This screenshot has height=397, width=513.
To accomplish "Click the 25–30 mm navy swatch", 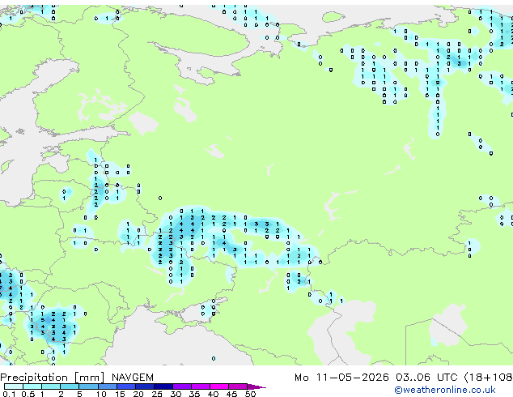I will (x=163, y=386).
